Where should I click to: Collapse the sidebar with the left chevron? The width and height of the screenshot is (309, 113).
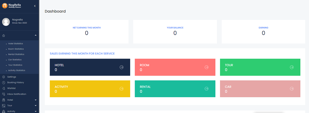click(x=35, y=6)
